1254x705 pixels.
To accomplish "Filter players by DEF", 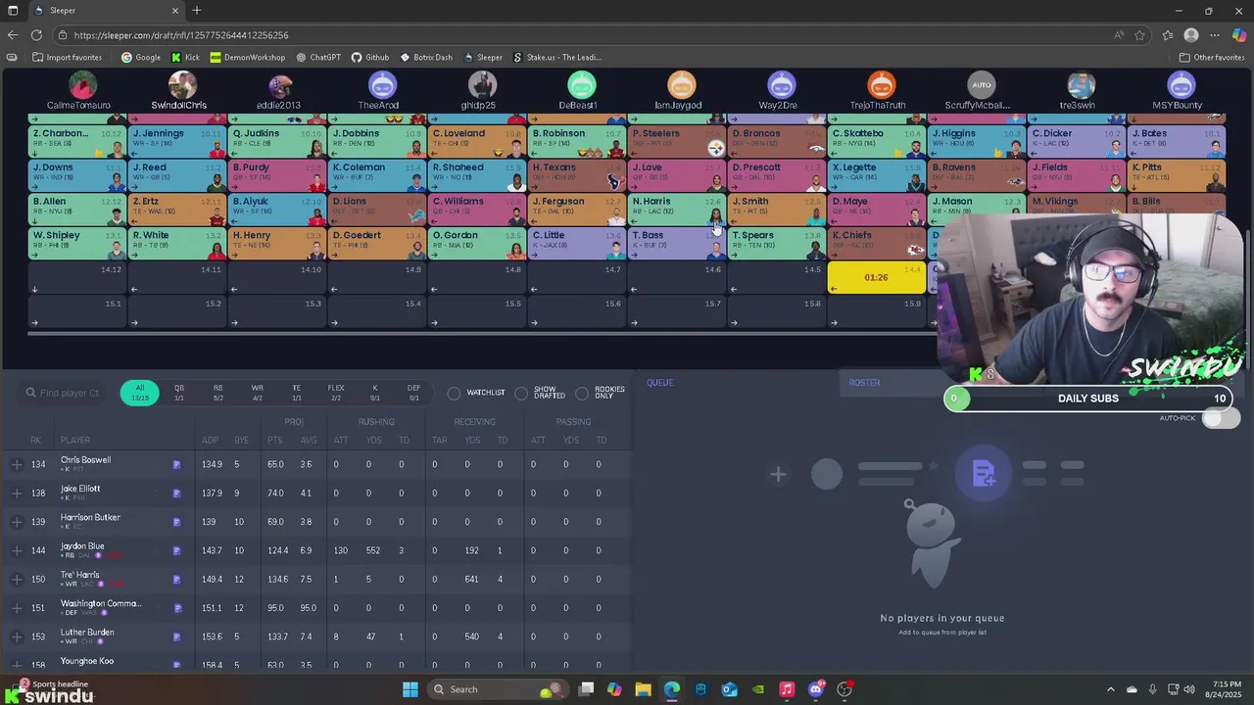I will [x=414, y=393].
